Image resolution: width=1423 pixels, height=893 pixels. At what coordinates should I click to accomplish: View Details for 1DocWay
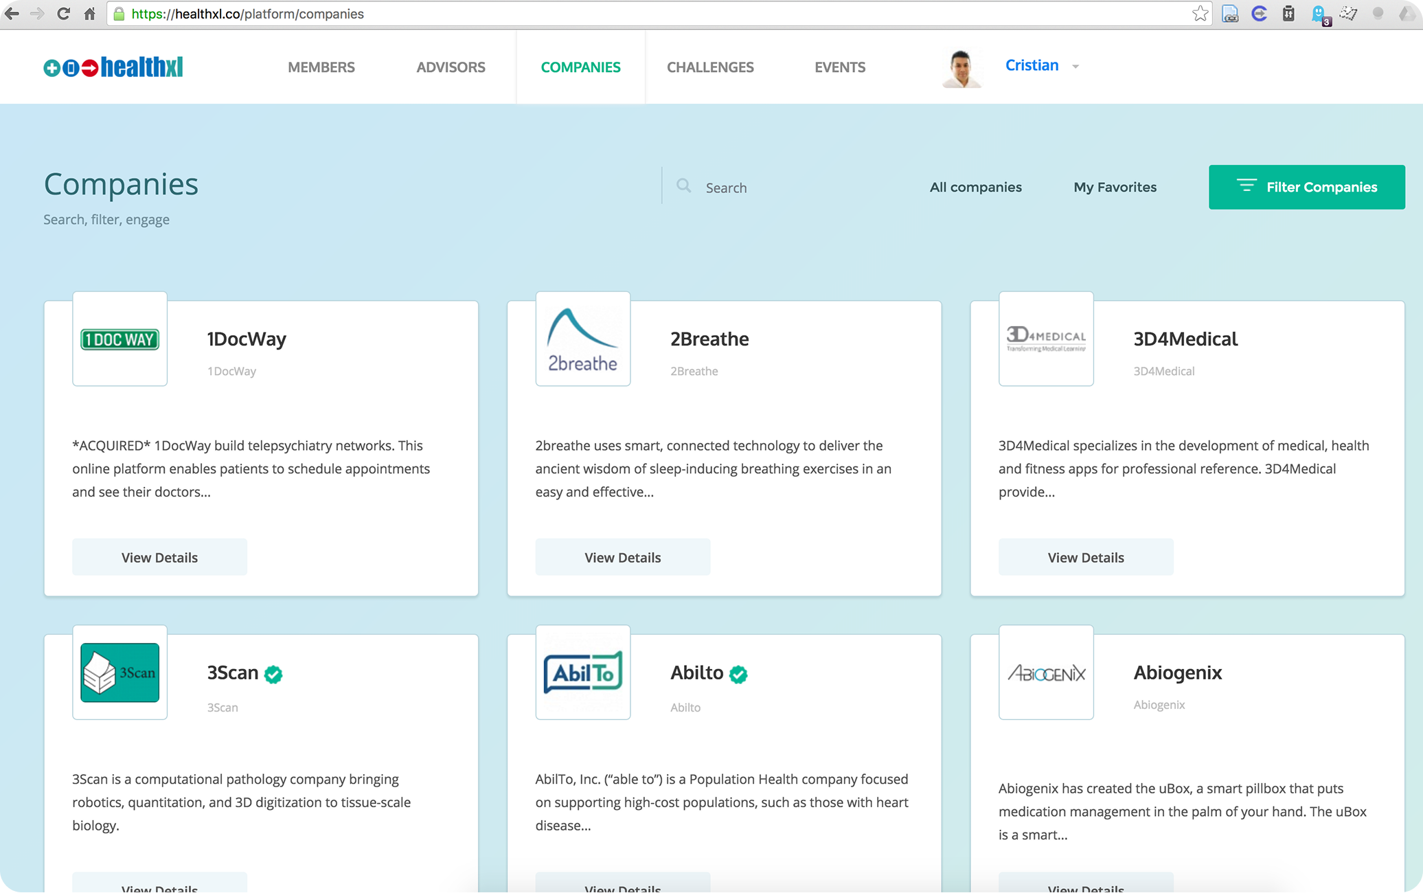159,556
